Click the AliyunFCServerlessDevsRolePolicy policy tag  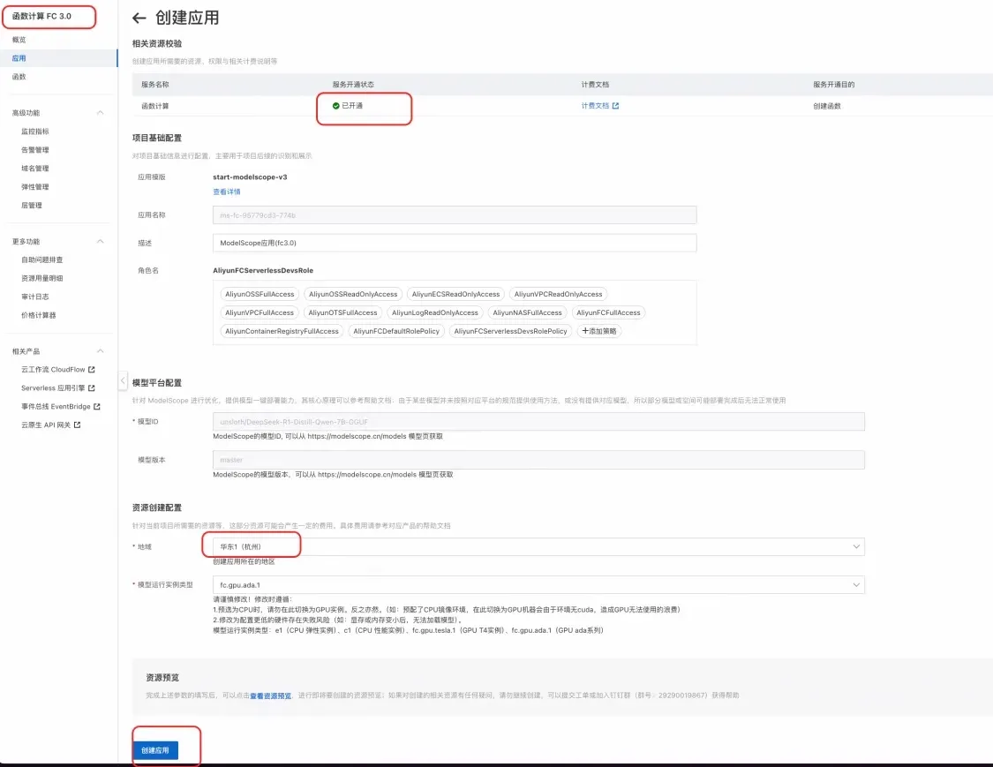click(510, 331)
